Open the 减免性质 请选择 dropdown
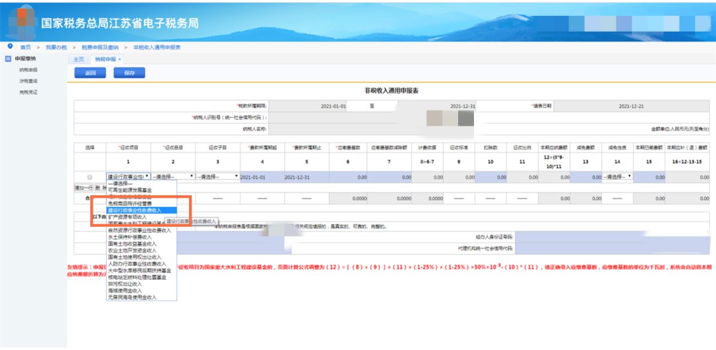 point(617,177)
